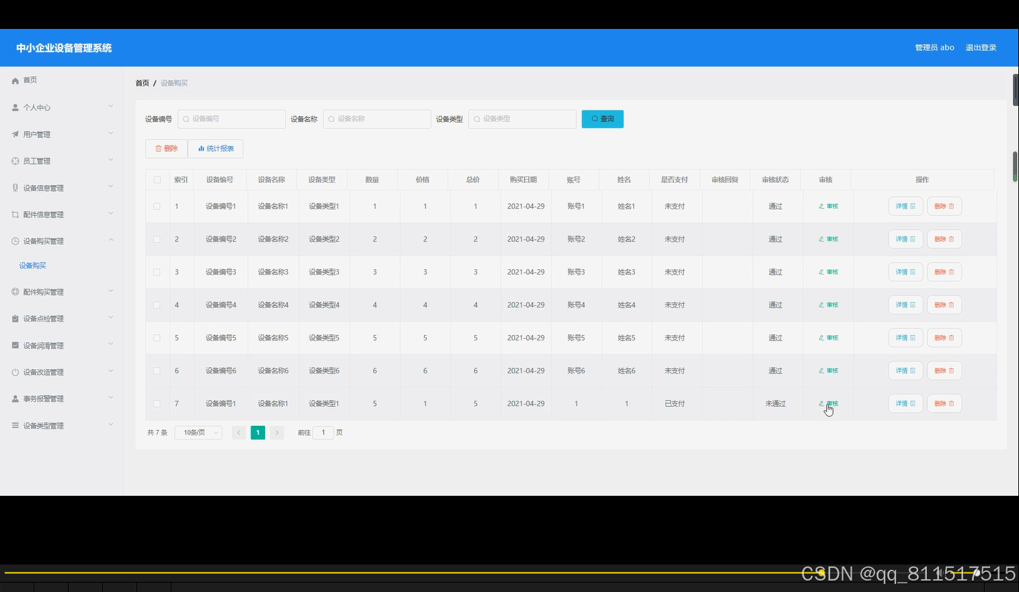Delete row 设备编号3 with its 删除 button
This screenshot has height=592, width=1019.
click(x=944, y=272)
